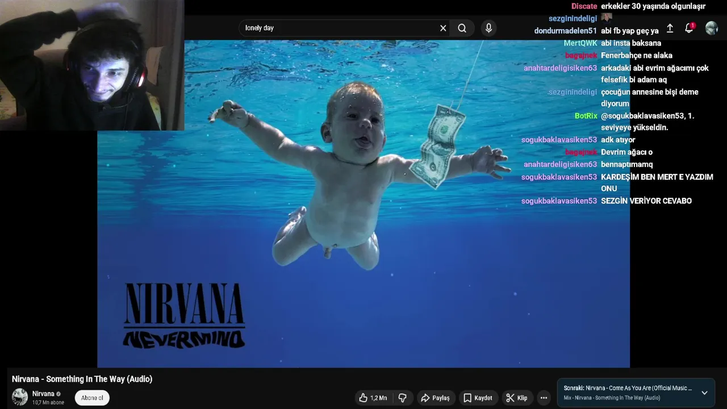The image size is (727, 409).
Task: Click chat message "Devrim ağacı o"
Action: (x=626, y=152)
